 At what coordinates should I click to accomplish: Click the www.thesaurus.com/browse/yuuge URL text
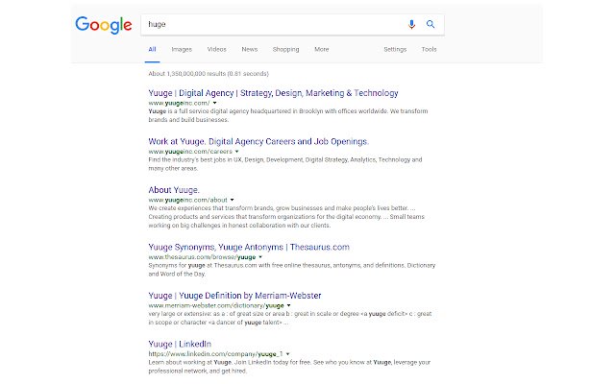202,257
